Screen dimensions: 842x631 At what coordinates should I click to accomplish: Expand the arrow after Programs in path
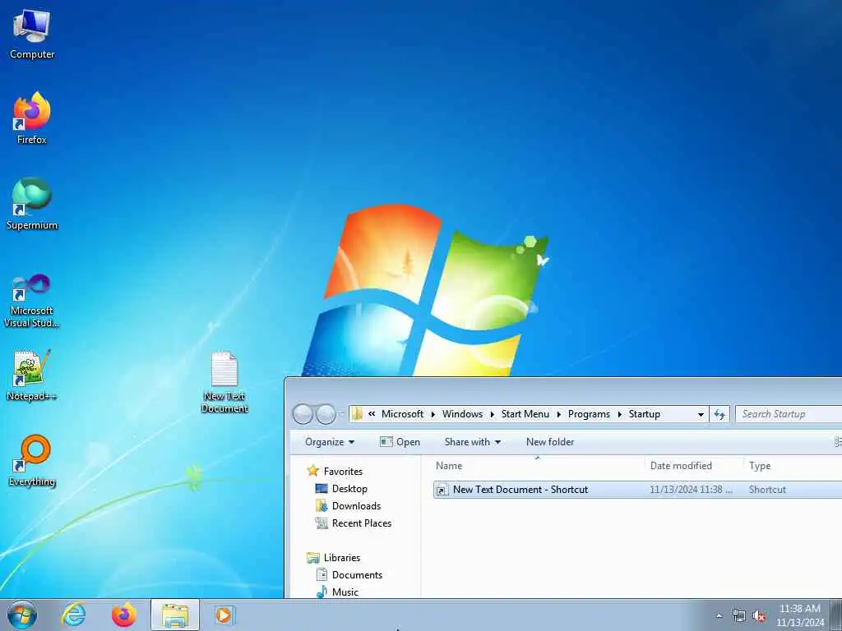click(x=620, y=414)
